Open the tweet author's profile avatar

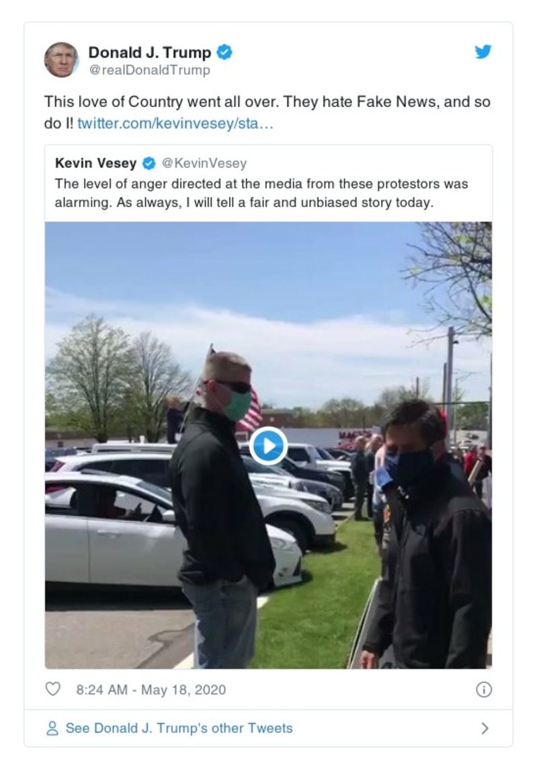click(61, 60)
